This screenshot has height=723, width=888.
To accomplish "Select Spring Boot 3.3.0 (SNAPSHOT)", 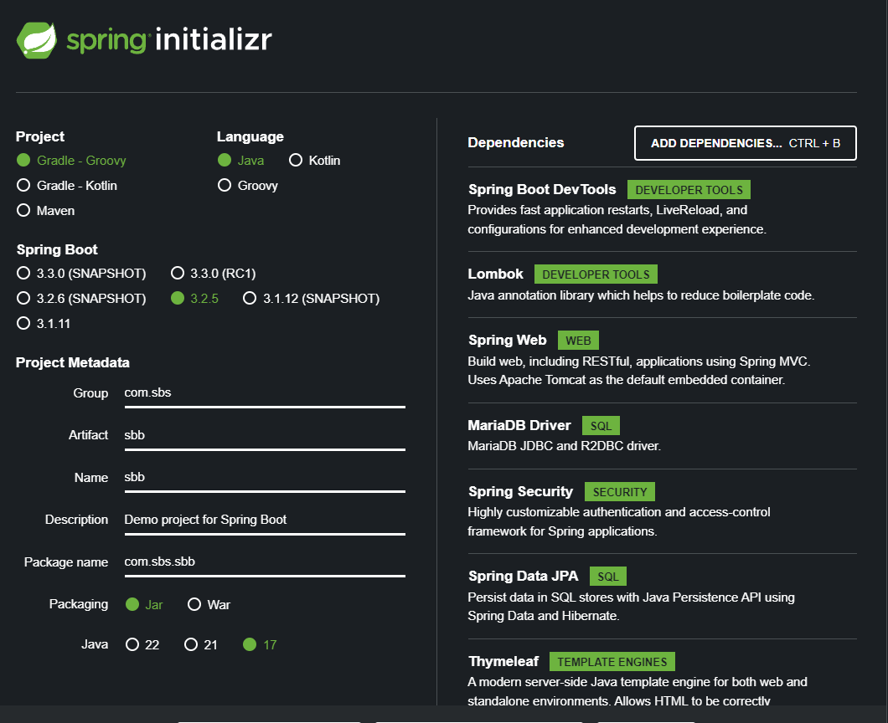I will point(81,274).
